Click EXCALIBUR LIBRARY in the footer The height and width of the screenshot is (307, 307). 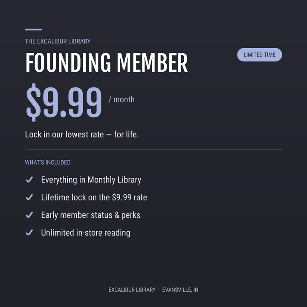pyautogui.click(x=132, y=290)
